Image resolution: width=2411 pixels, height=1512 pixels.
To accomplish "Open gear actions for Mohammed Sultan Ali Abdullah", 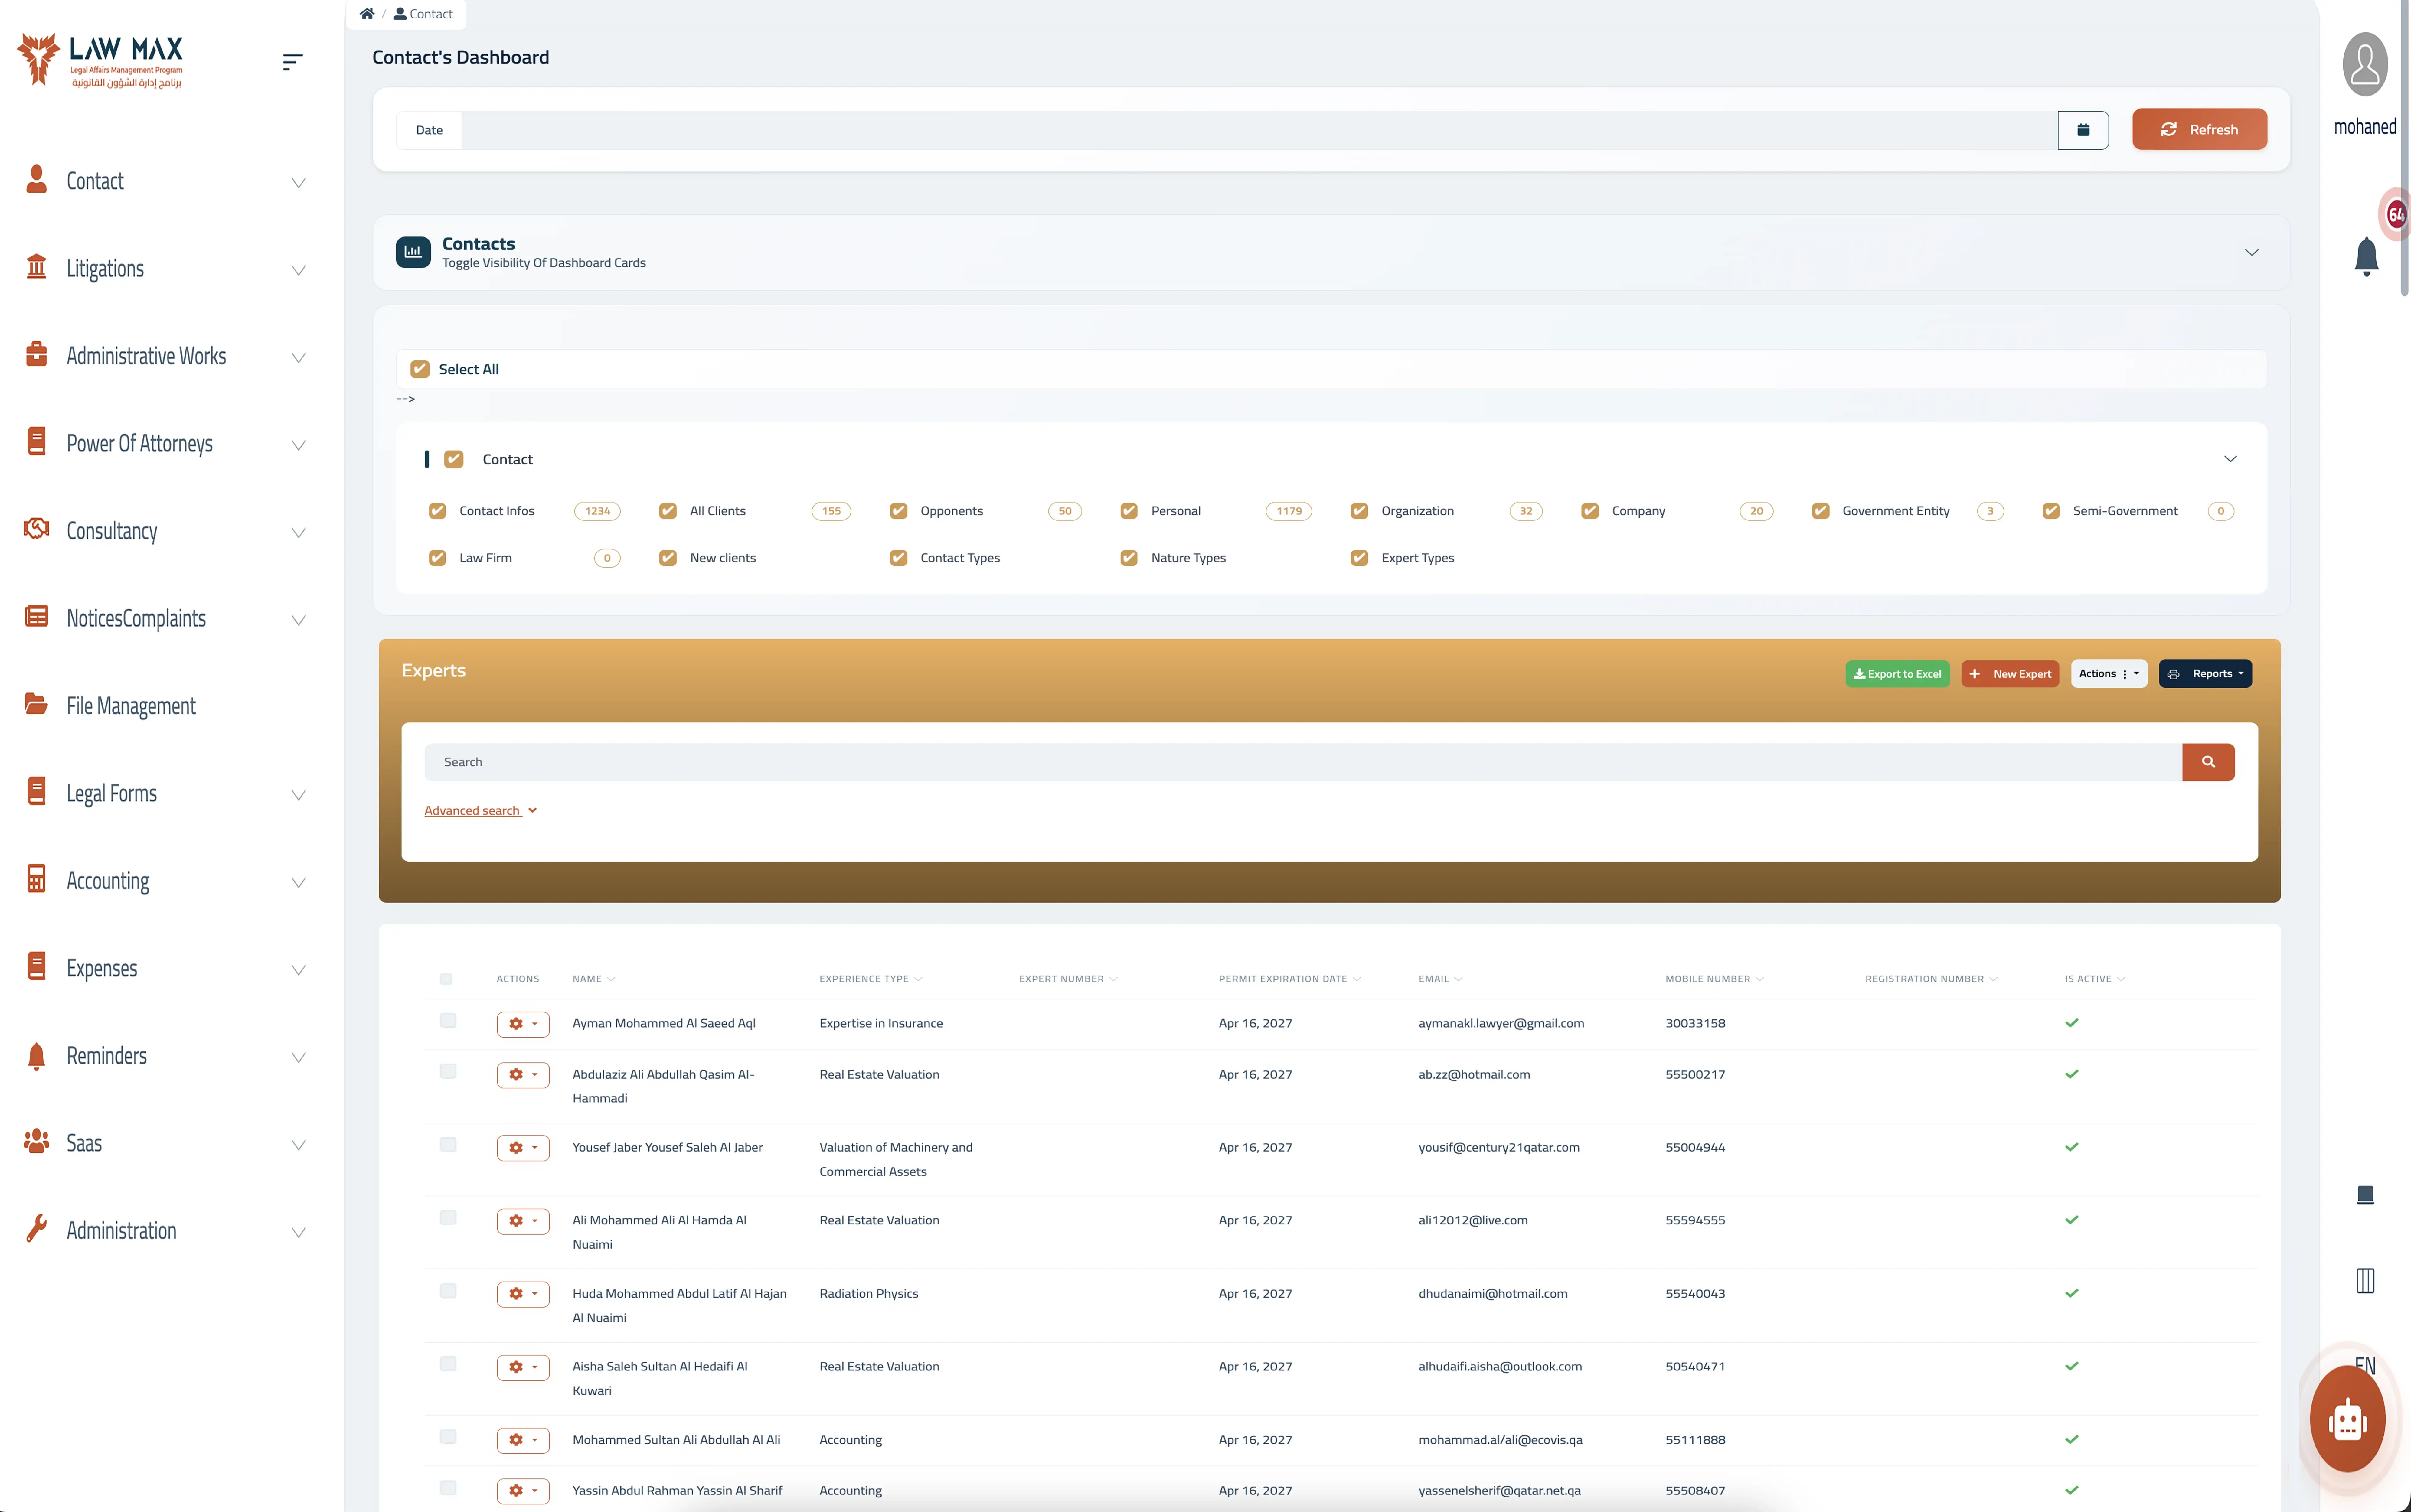I will [x=523, y=1440].
